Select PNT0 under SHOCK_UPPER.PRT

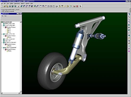[10, 37]
